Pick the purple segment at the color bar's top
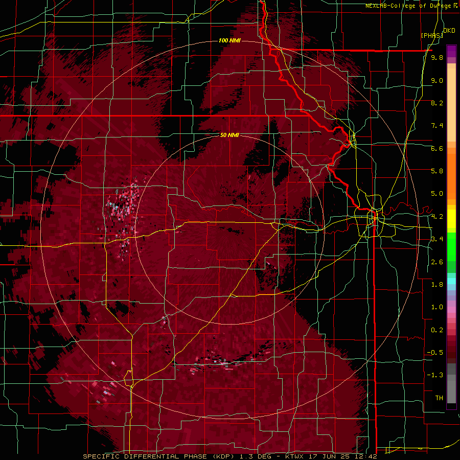 coord(451,51)
